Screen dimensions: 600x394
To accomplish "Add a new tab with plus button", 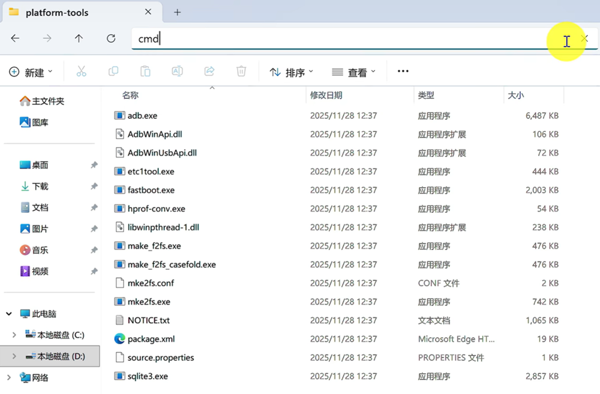I will tap(177, 12).
